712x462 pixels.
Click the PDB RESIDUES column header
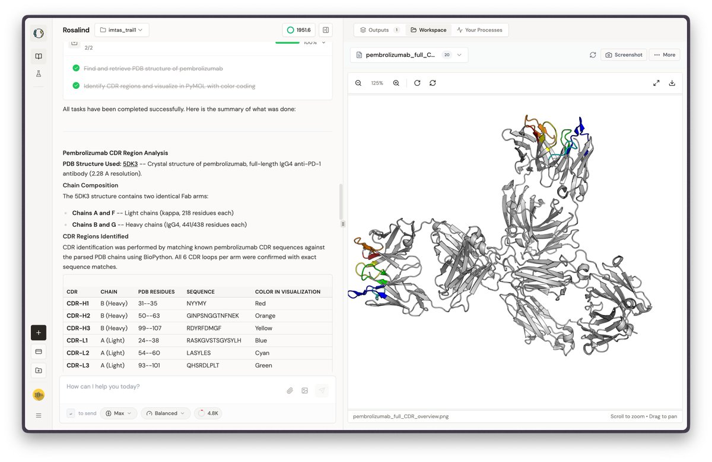157,291
